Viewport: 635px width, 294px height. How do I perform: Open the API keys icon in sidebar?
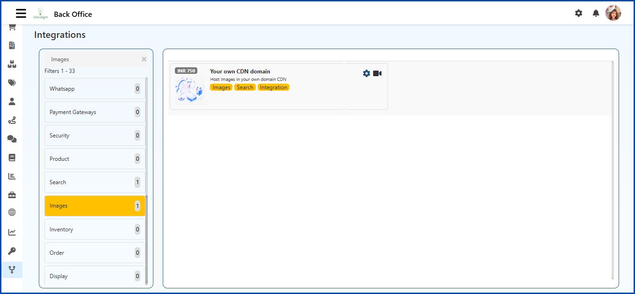tap(12, 251)
